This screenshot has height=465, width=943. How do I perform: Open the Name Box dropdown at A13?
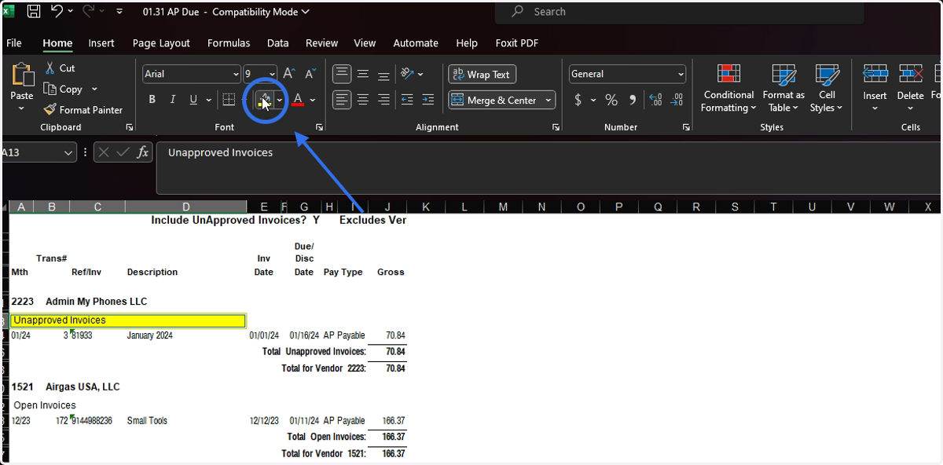click(68, 152)
